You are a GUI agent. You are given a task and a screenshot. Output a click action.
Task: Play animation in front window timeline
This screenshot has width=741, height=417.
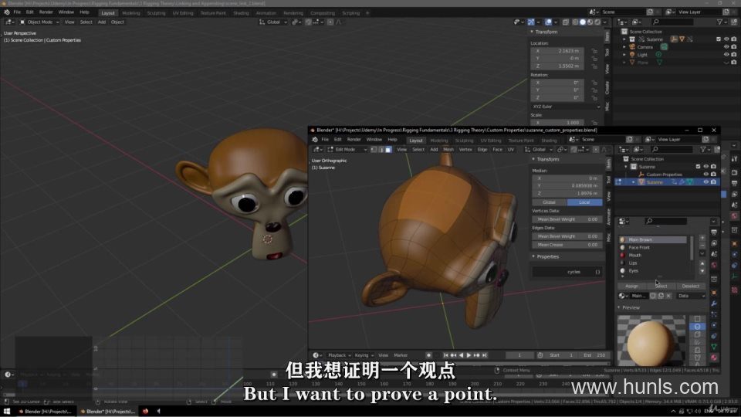[469, 355]
